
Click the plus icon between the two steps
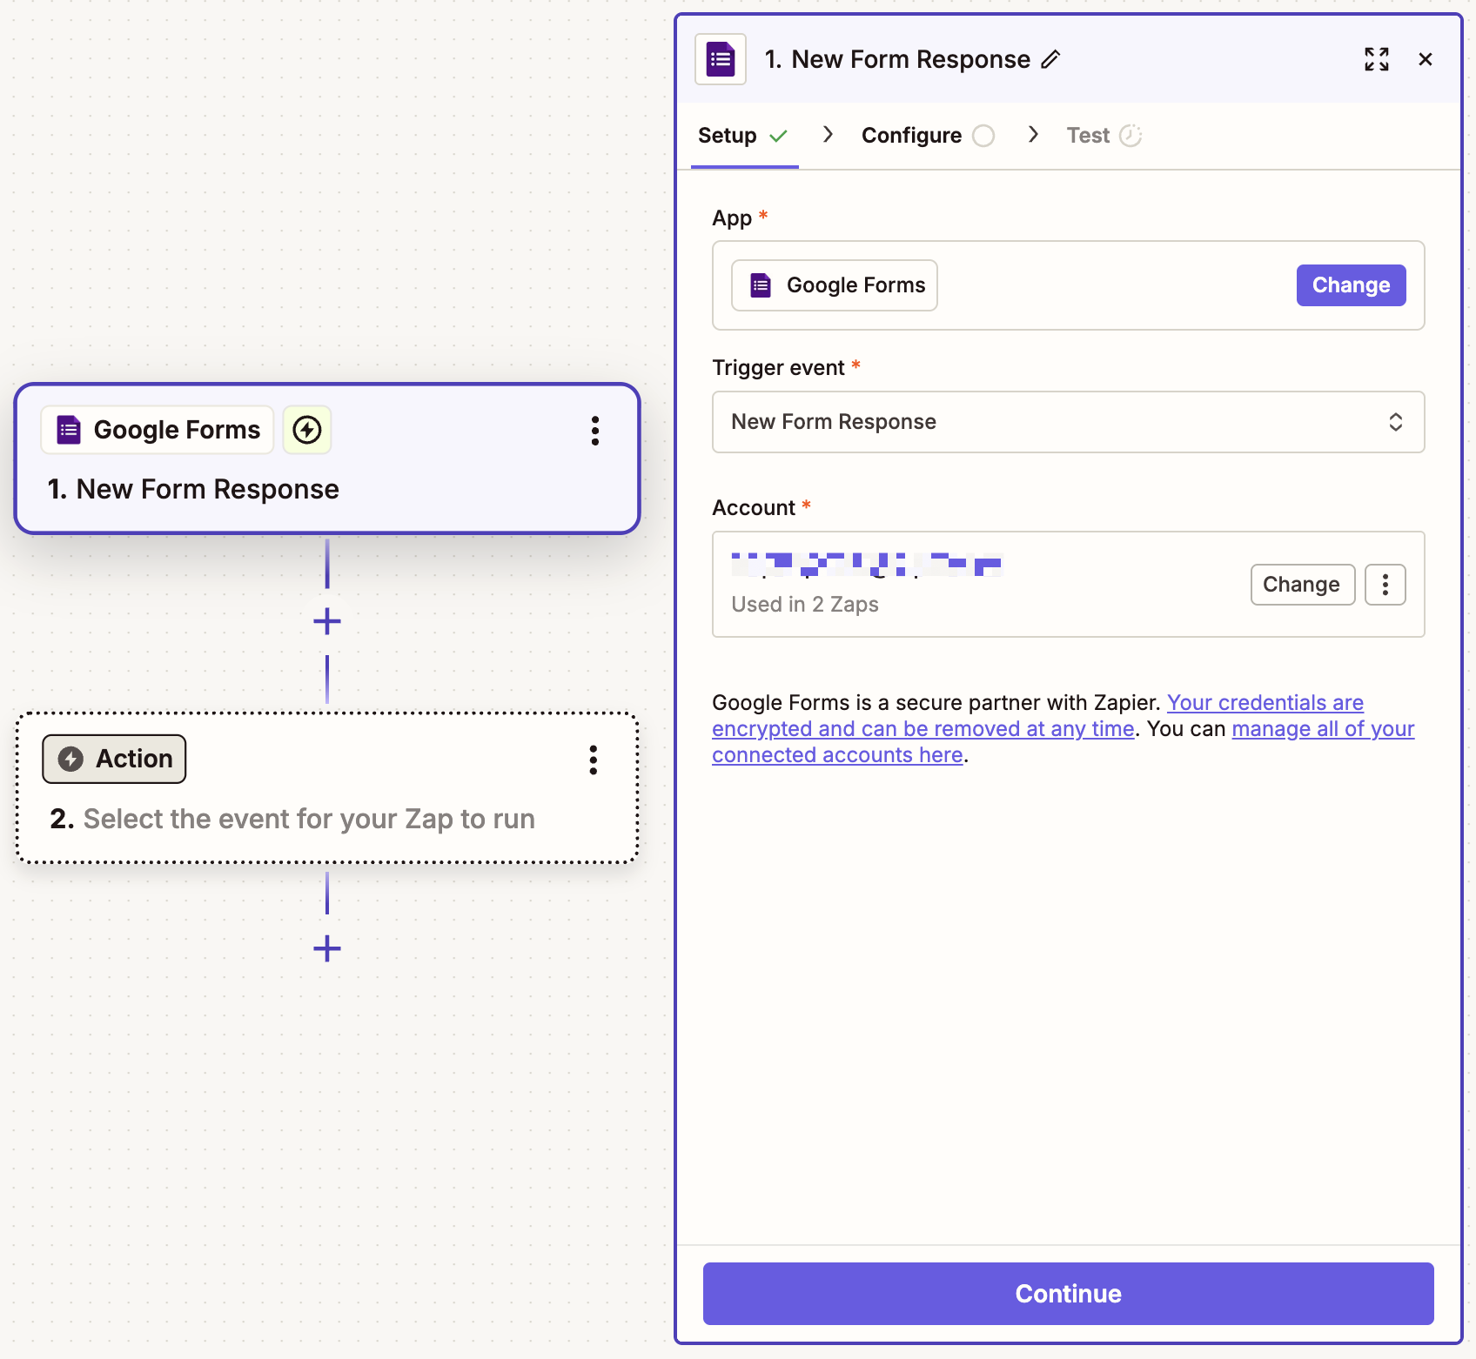pos(326,620)
